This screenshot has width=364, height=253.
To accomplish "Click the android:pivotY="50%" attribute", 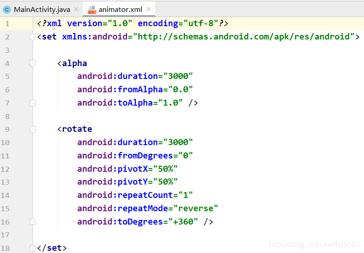I will [128, 182].
